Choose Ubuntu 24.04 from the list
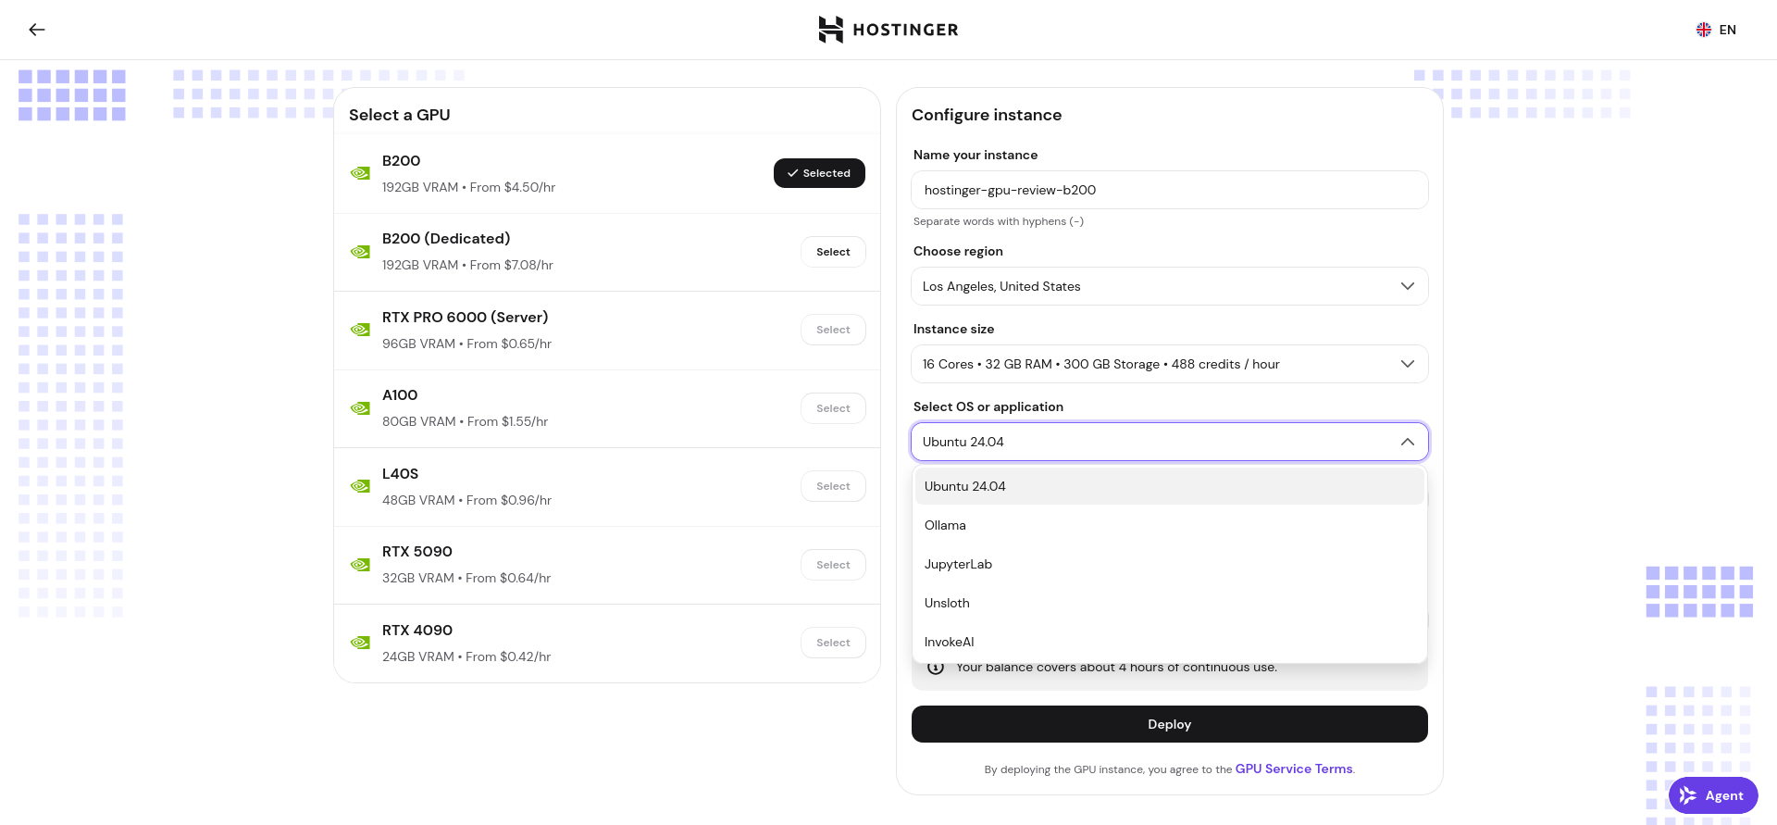 1169,486
